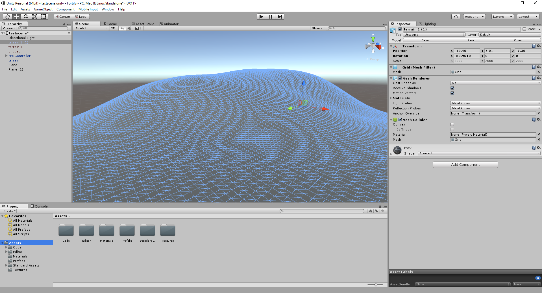Toggle 2D scene view mode
The height and width of the screenshot is (293, 542).
coord(113,28)
